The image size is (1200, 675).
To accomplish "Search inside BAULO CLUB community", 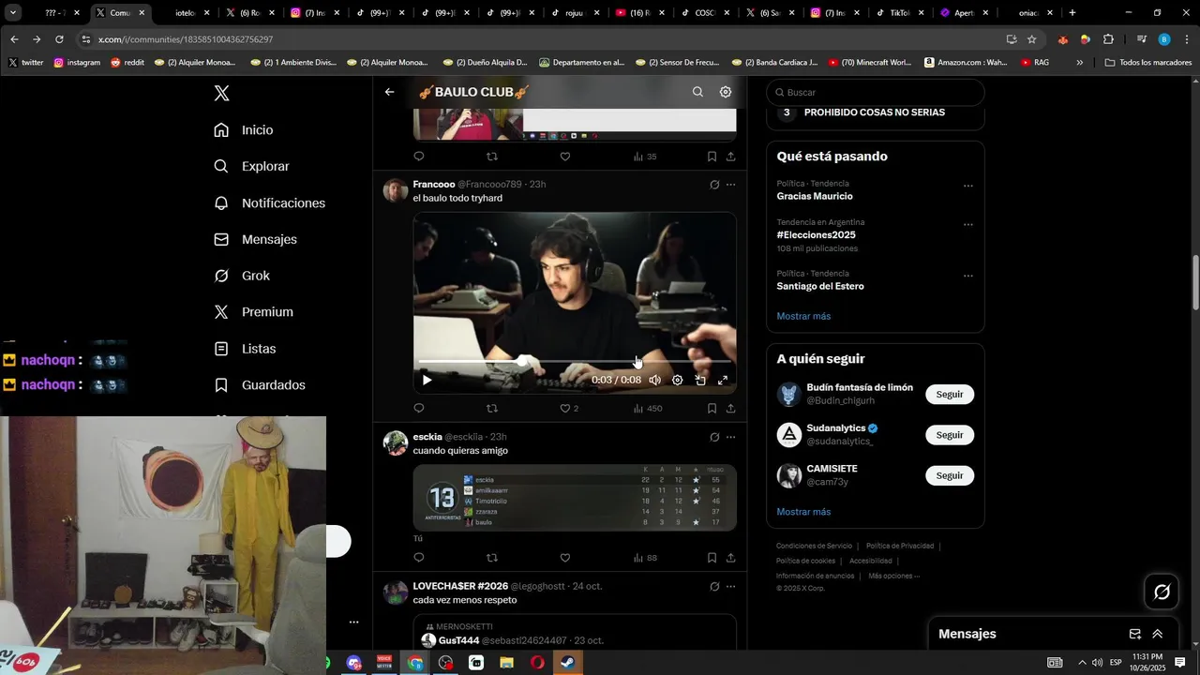I will (x=697, y=92).
